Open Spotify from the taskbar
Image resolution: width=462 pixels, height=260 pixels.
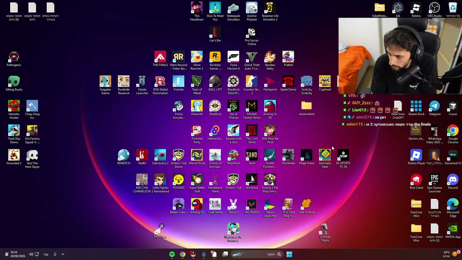pyautogui.click(x=172, y=254)
